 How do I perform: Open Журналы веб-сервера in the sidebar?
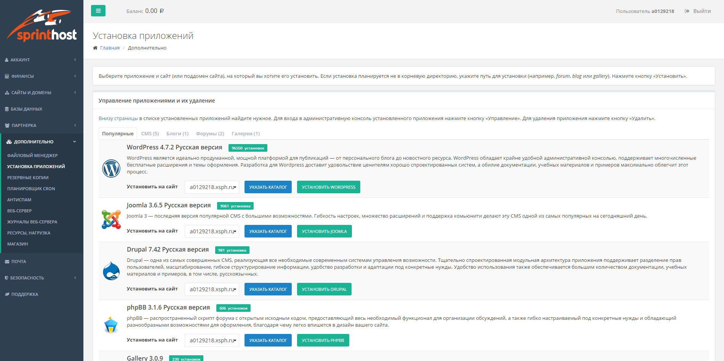[32, 222]
